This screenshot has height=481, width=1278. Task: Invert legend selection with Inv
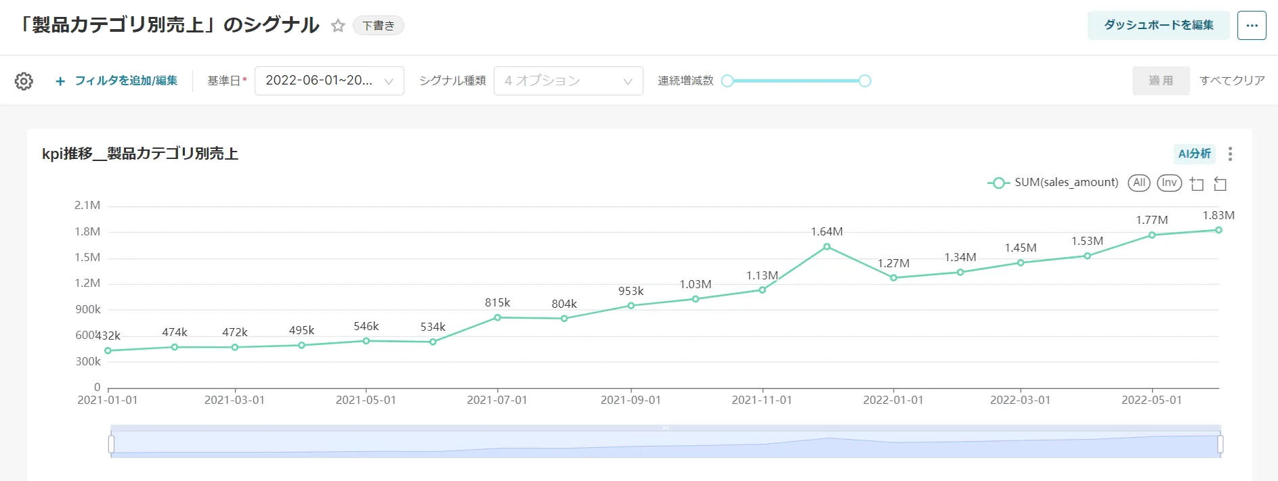(1169, 183)
